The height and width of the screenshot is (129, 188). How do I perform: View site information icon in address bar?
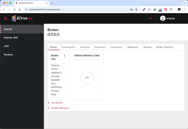(26, 9)
